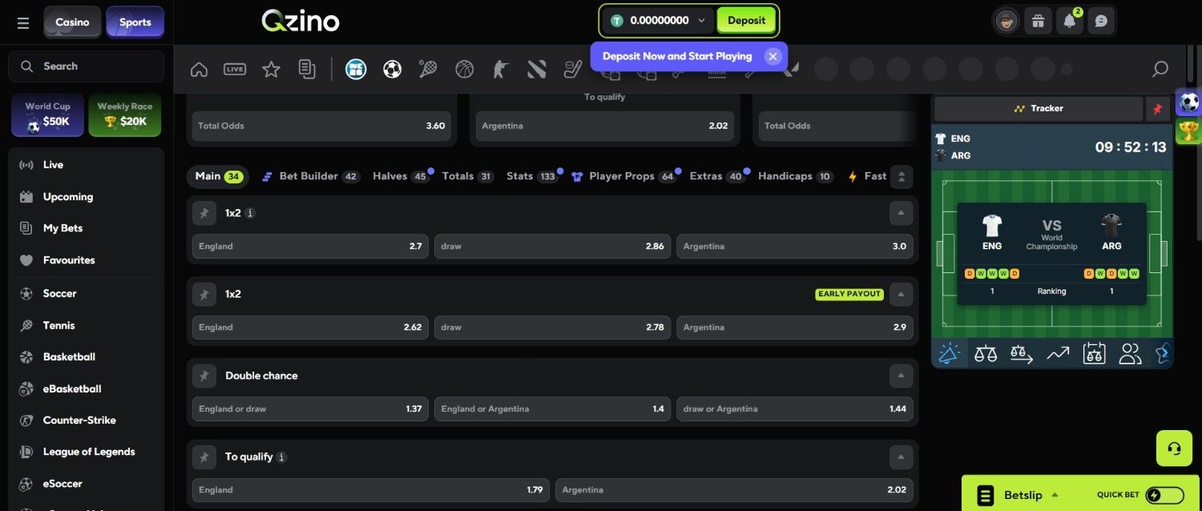Click the Search input field
Screen dimensions: 1202x511
pyautogui.click(x=87, y=66)
